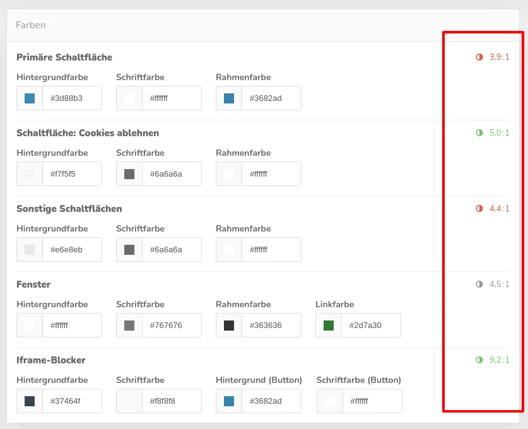
Task: Click the #e6e8eb hex input field
Action: pyautogui.click(x=72, y=250)
